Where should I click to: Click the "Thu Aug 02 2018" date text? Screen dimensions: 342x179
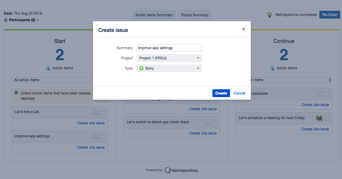(28, 13)
